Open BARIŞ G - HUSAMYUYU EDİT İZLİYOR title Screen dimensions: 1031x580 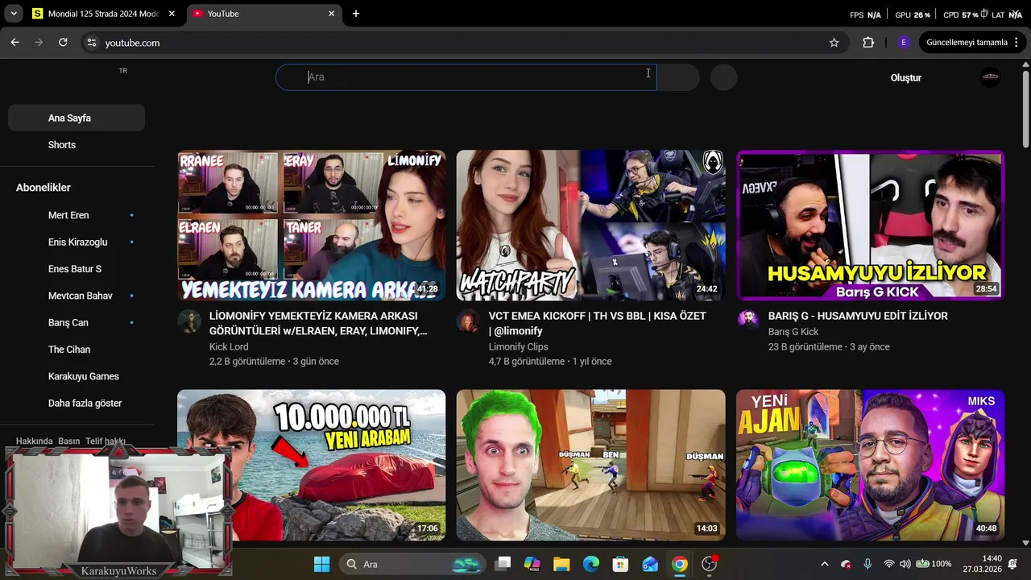coord(858,317)
